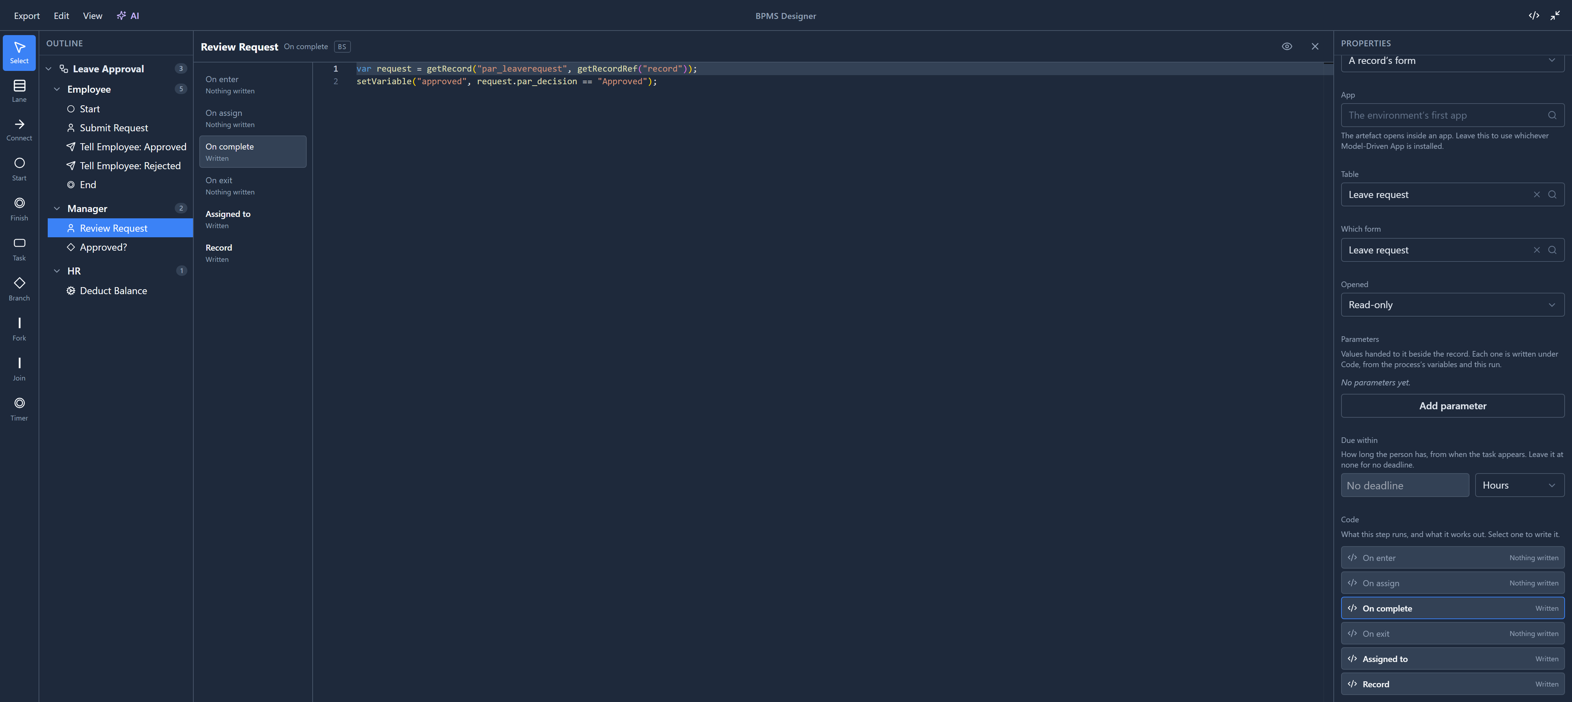The height and width of the screenshot is (702, 1572).
Task: Select Tell Employee: Approved step
Action: click(x=120, y=146)
